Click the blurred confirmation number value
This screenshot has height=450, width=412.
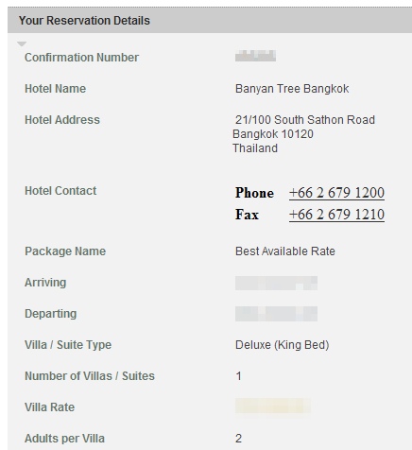pyautogui.click(x=255, y=56)
